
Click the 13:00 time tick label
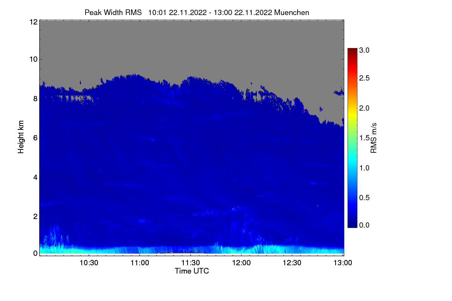click(343, 263)
